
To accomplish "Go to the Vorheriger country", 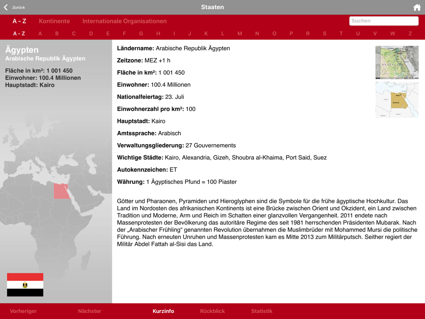I will [x=23, y=311].
